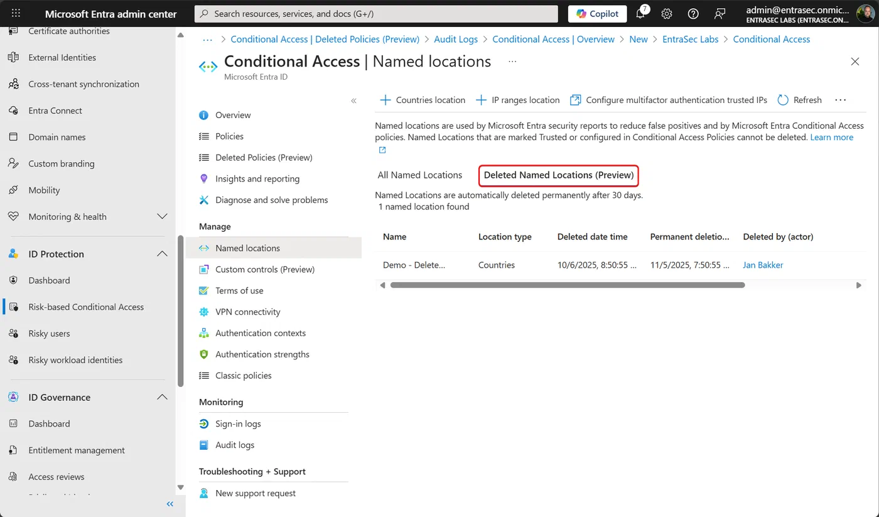Open blade title ellipsis menu

pyautogui.click(x=512, y=62)
